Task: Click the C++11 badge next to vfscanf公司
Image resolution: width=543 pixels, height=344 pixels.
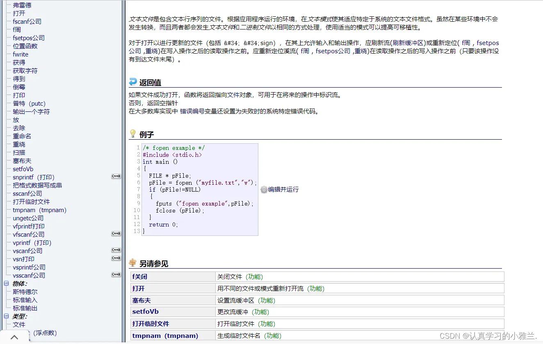Action: [116, 234]
